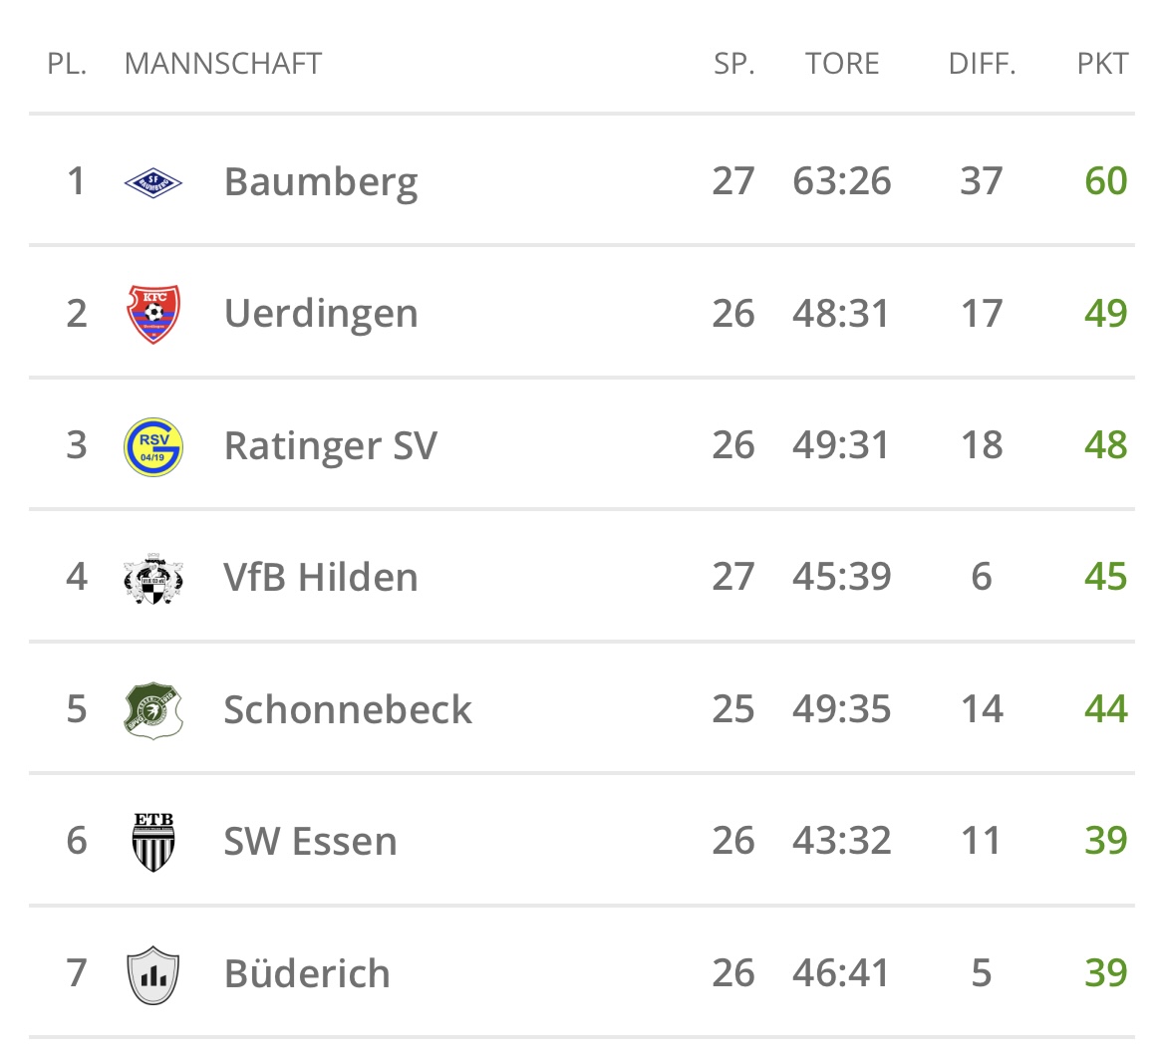This screenshot has width=1165, height=1057.
Task: Click the SP. column header
Action: [734, 64]
